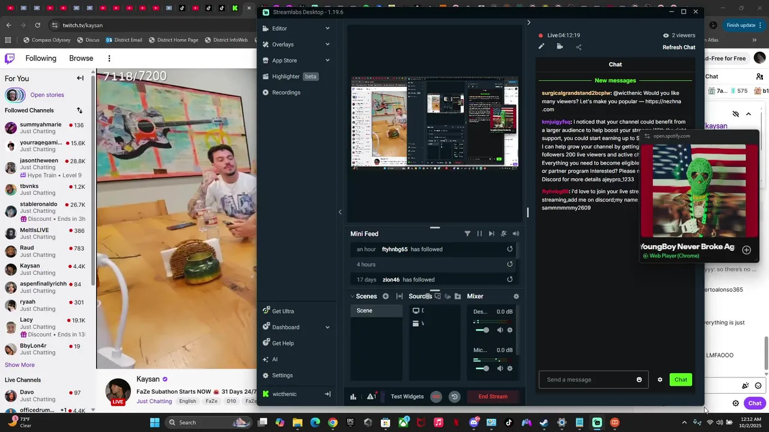Screen dimensions: 769x432
Task: Click green Chat send button
Action: coord(681,380)
